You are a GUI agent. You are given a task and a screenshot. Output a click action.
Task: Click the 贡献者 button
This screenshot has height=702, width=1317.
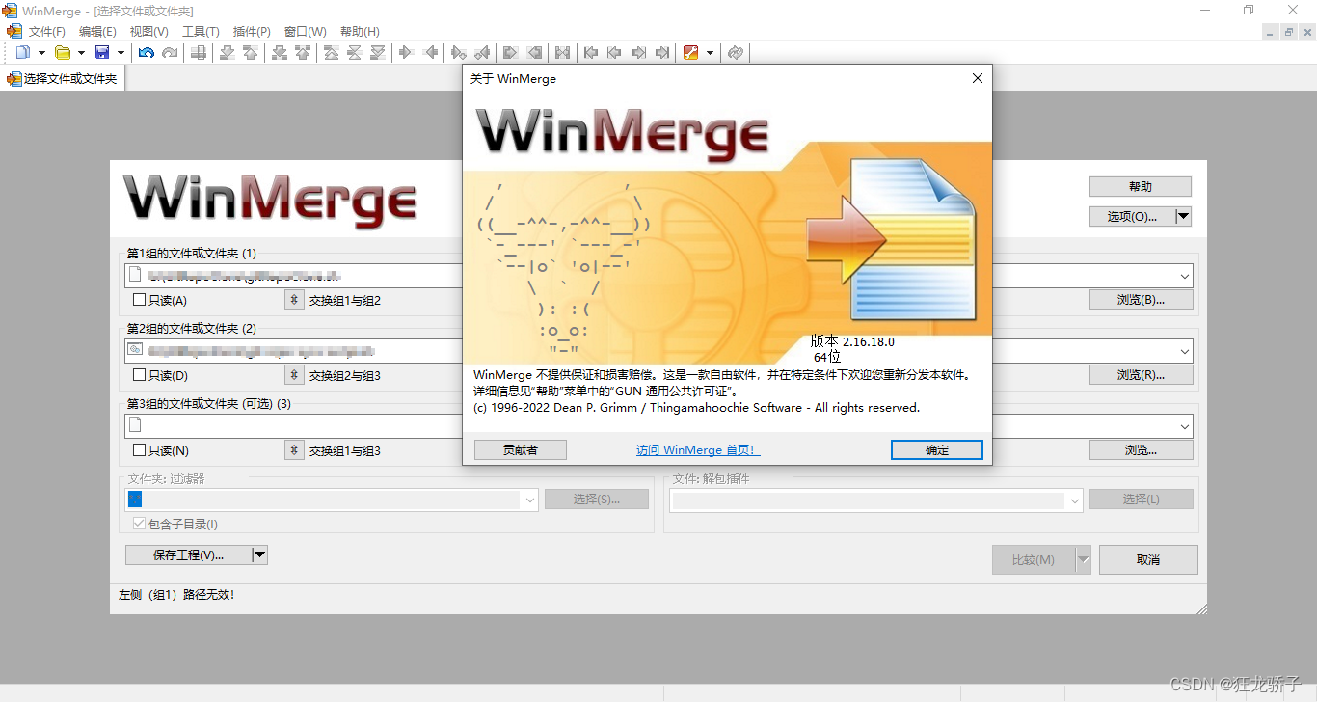click(521, 449)
